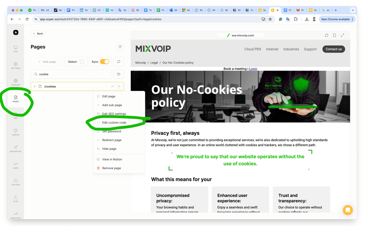Expand preview to fullscreen

342,35
